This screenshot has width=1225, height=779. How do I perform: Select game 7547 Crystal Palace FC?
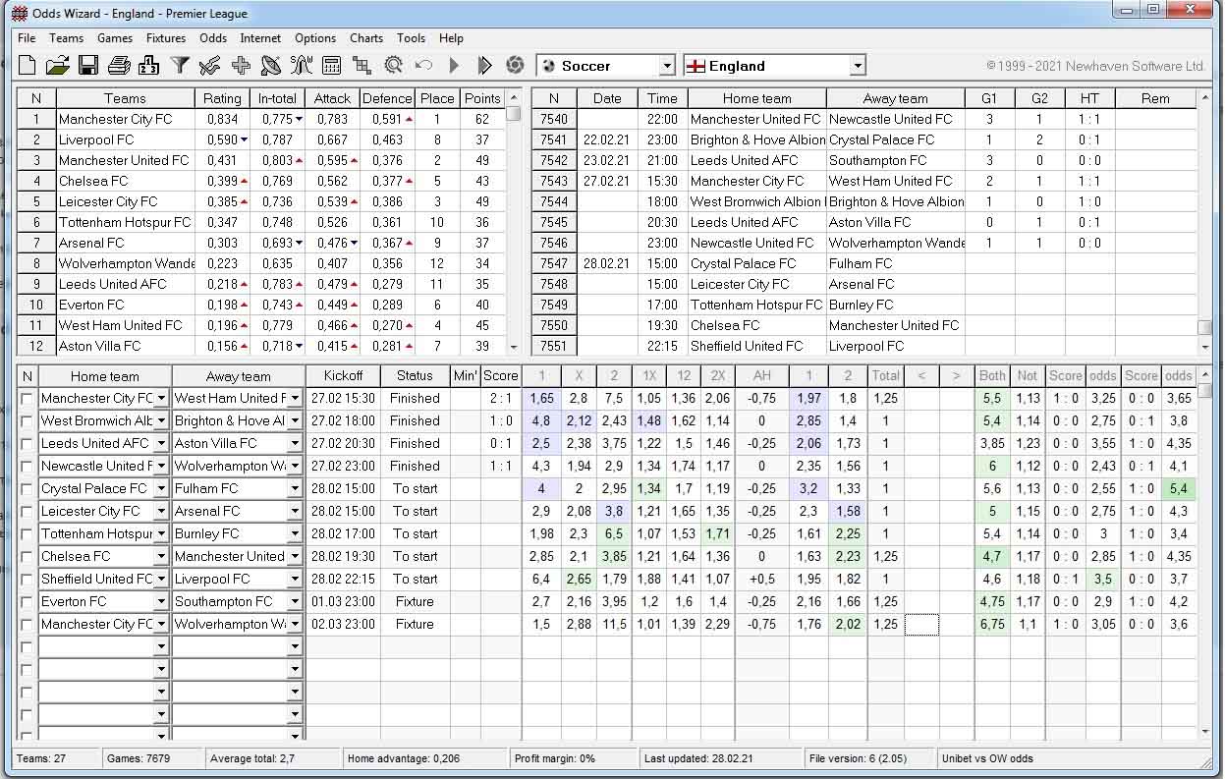point(863,263)
